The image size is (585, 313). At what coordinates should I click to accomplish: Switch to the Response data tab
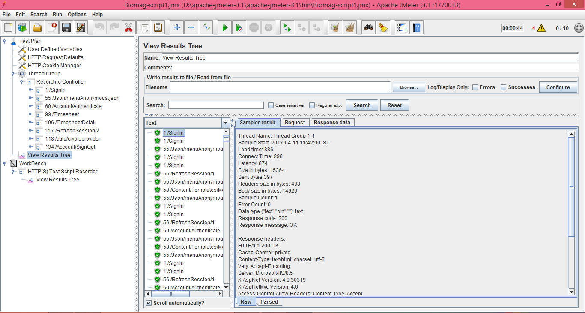coord(332,123)
